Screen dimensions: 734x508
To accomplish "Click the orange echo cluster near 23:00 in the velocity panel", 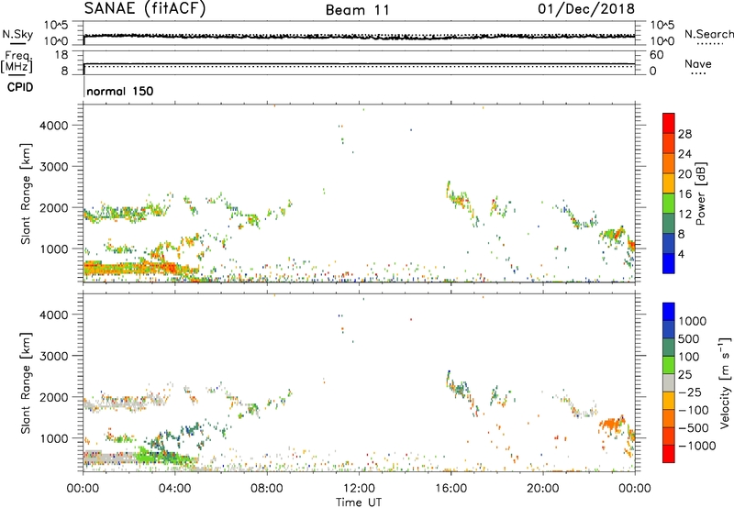I will (x=612, y=425).
